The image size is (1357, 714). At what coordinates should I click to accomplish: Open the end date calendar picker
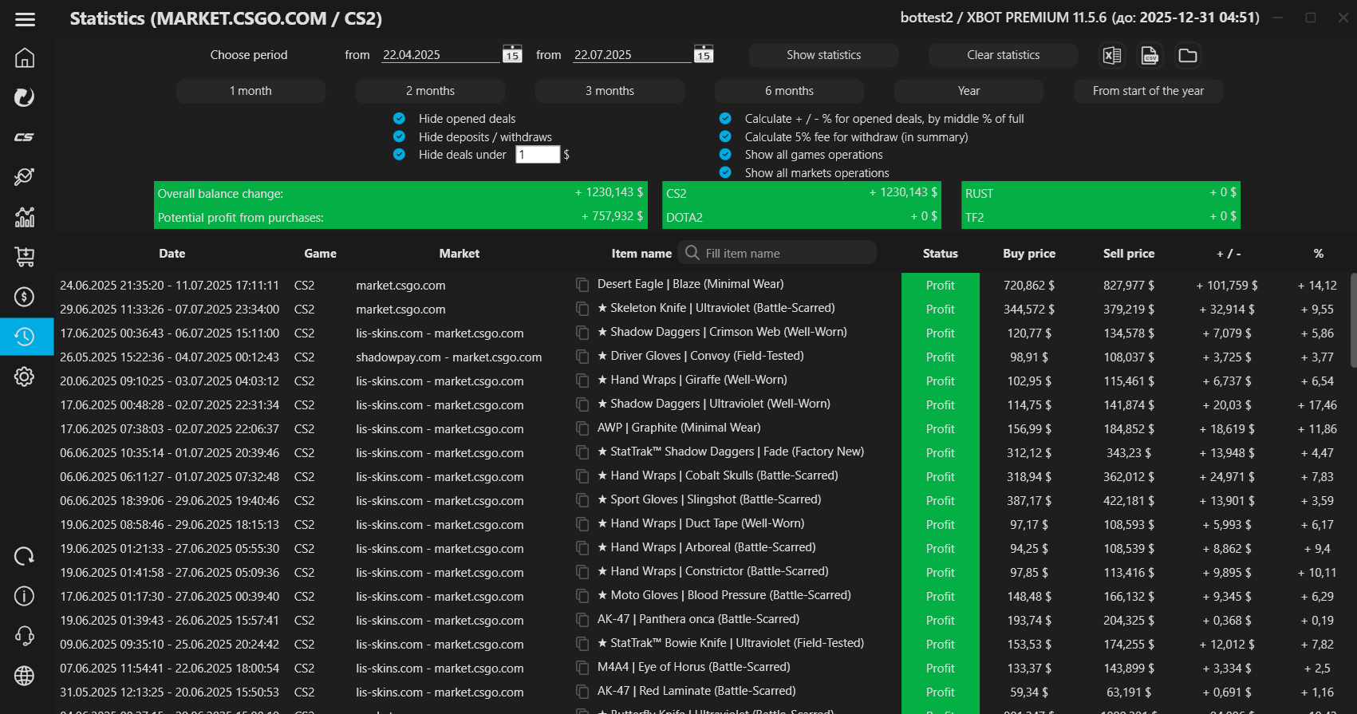[704, 54]
